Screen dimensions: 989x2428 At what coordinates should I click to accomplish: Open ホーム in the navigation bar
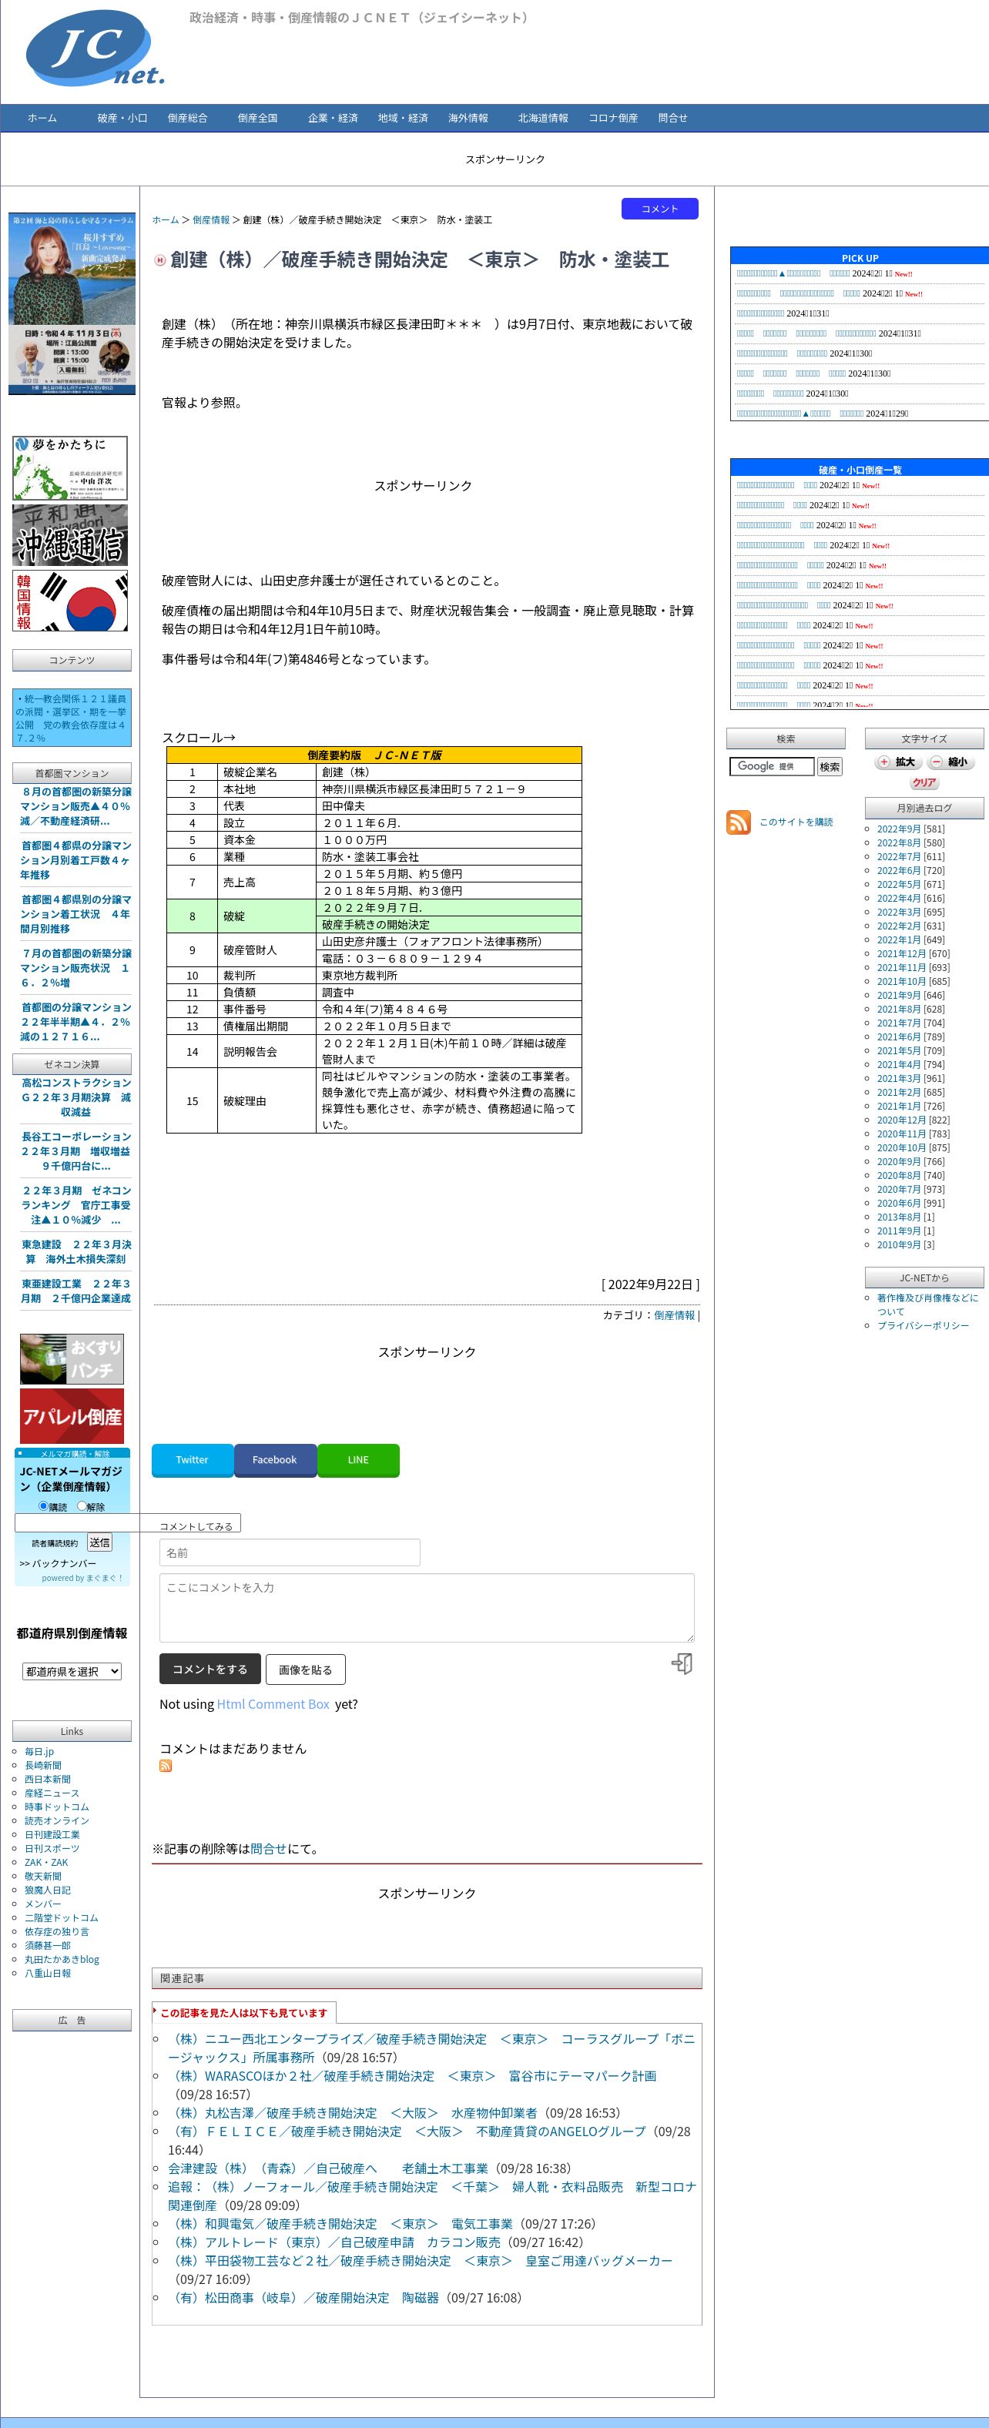[42, 118]
